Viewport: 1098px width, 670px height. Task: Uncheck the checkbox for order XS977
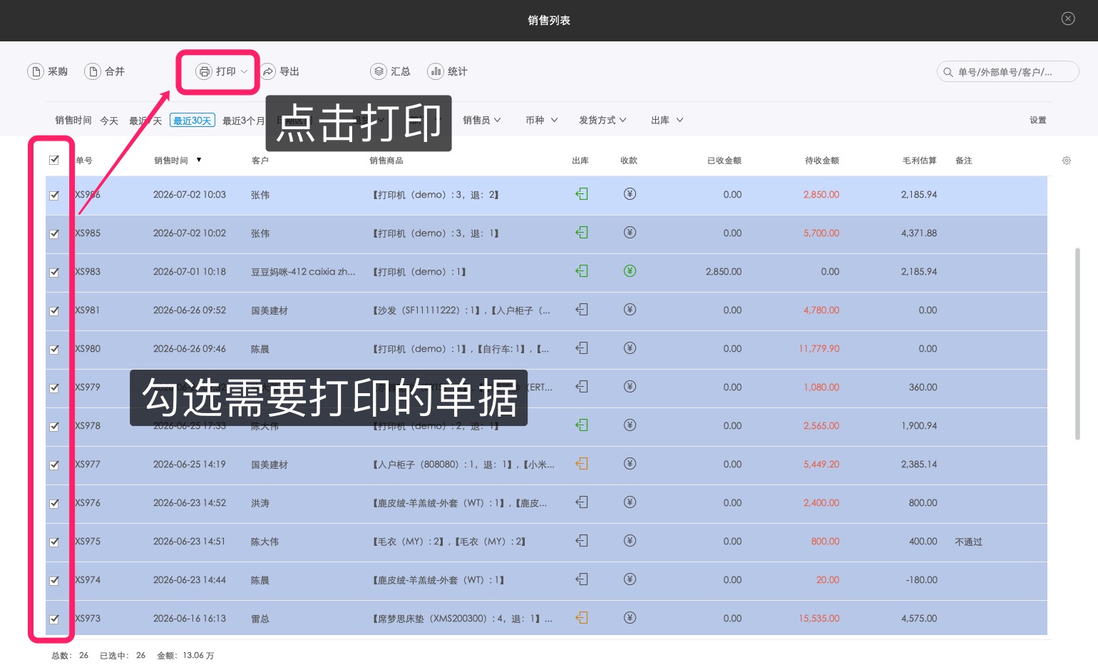point(54,465)
